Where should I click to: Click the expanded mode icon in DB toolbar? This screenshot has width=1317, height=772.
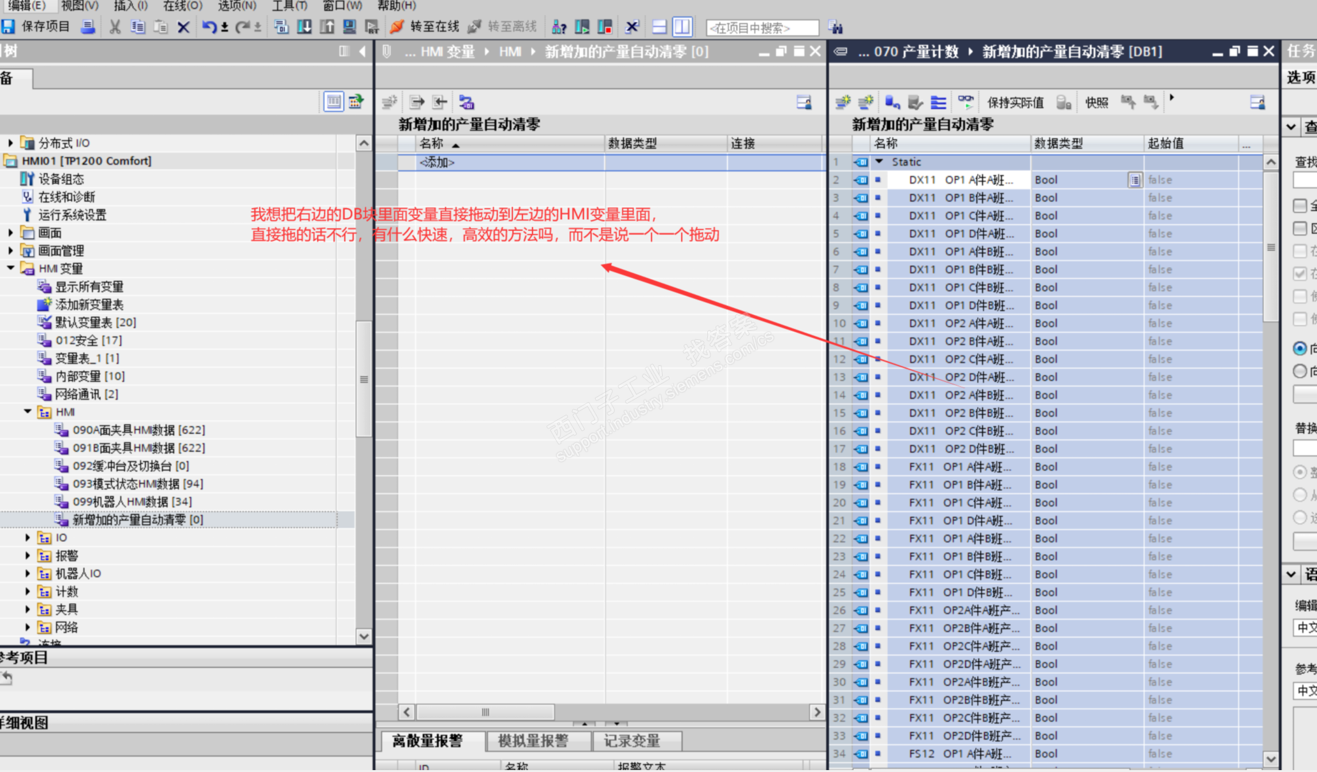coord(938,102)
